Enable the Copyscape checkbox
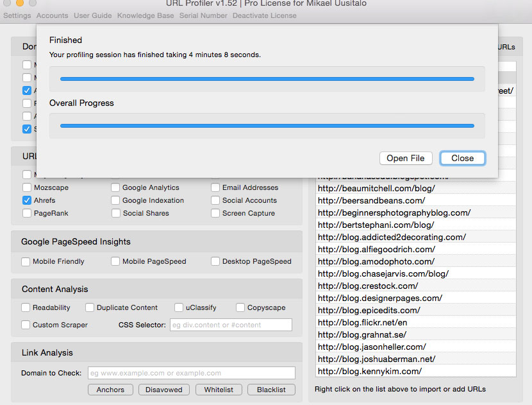Screen dimensions: 532x405 241,308
